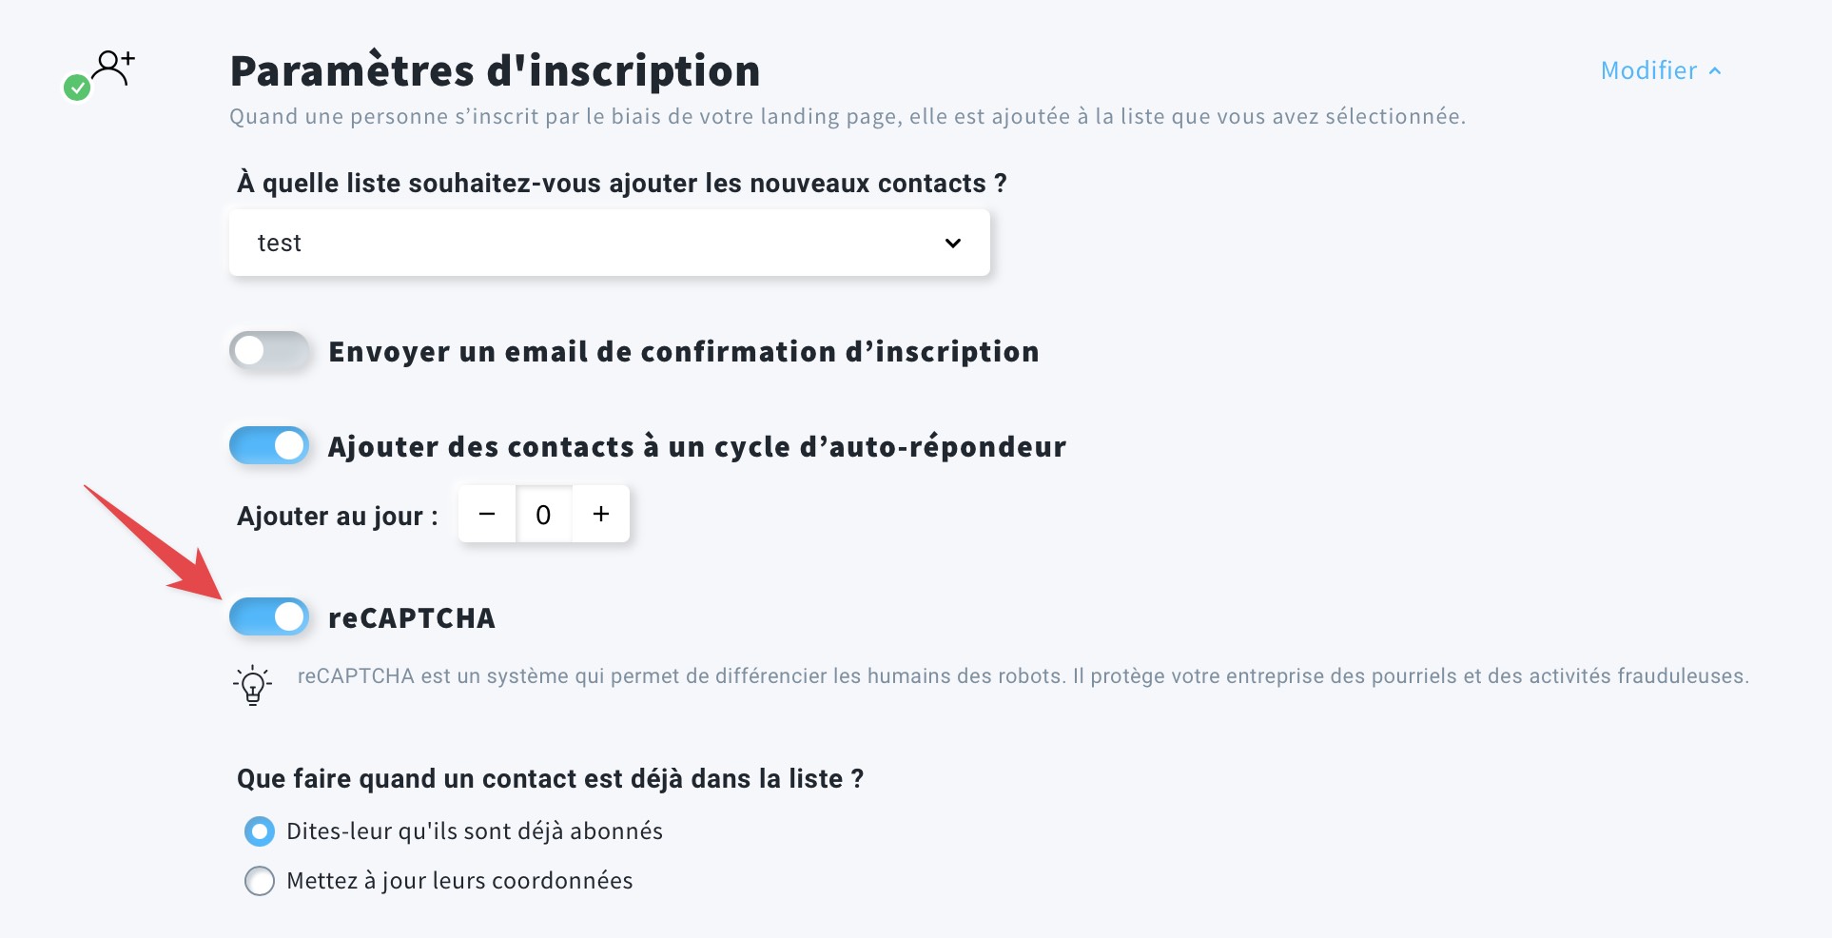This screenshot has width=1832, height=938.
Task: Select 'Dites-leur qu'ils sont déjà abonnés' radio
Action: (x=260, y=831)
